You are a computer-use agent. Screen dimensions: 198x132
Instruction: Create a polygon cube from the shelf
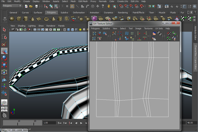tap(19, 19)
